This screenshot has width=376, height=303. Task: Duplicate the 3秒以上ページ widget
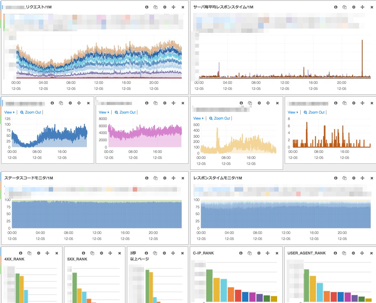coord(156,253)
